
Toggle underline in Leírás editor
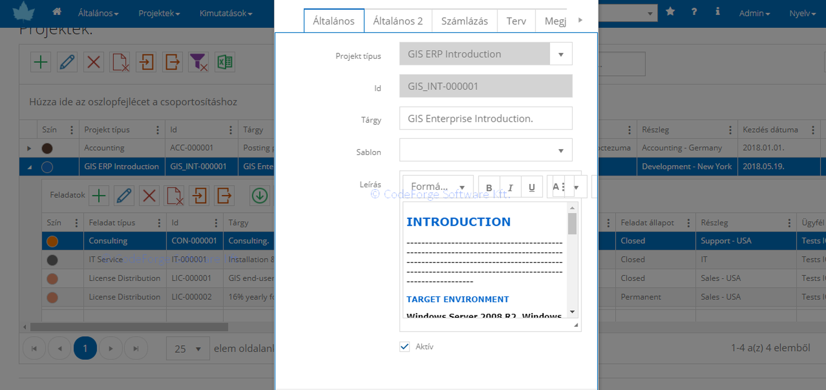pyautogui.click(x=532, y=187)
